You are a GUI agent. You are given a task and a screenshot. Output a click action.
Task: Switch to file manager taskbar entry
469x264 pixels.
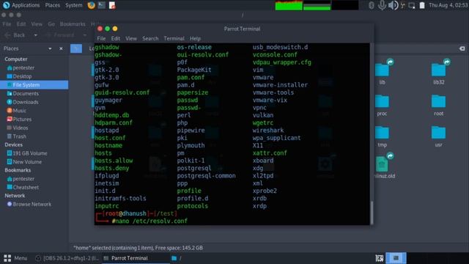tap(177, 258)
